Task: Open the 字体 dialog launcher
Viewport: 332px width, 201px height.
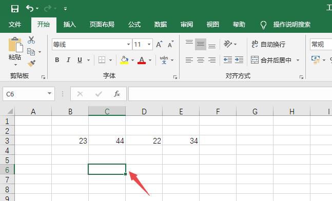Action: point(175,77)
